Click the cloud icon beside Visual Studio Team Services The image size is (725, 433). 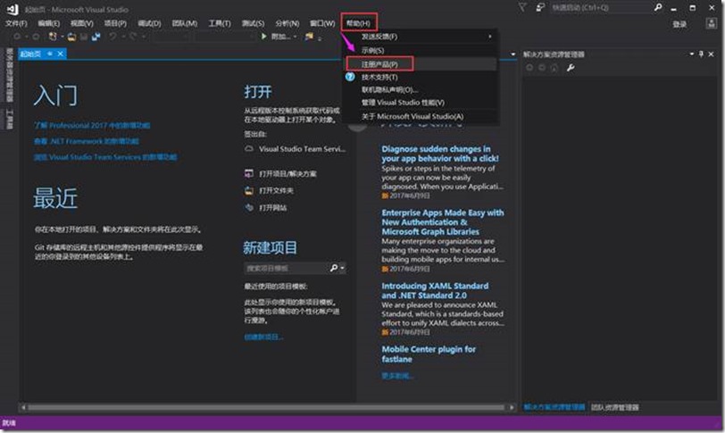point(249,149)
